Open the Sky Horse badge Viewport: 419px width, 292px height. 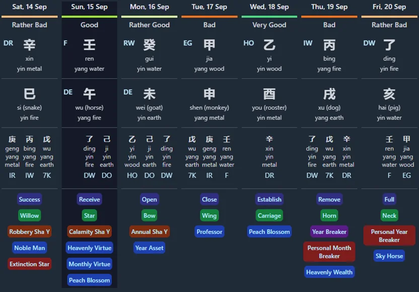[389, 256]
